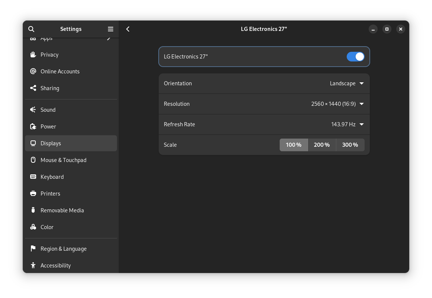The height and width of the screenshot is (298, 432).
Task: Click the Keyboard icon in sidebar
Action: click(33, 177)
